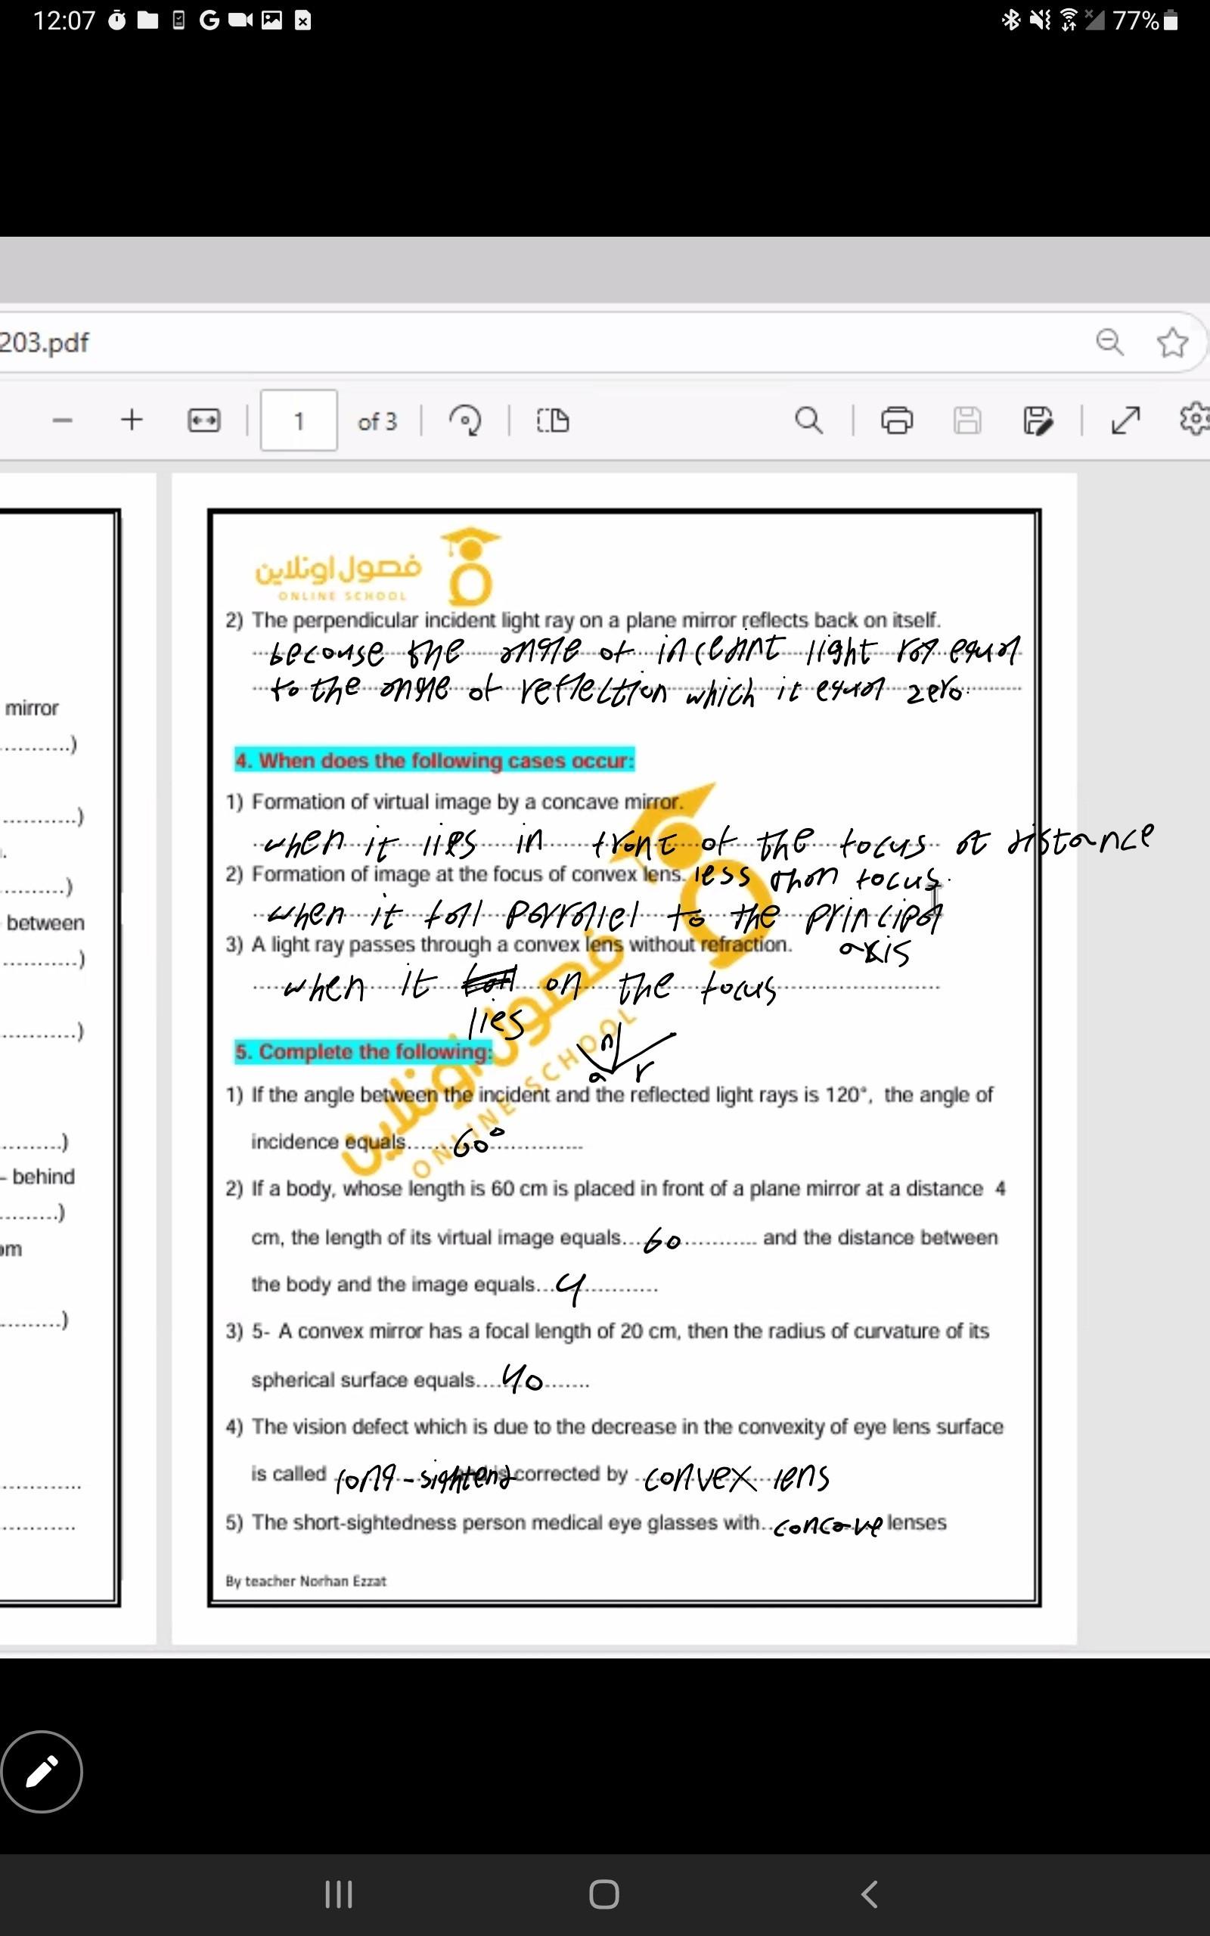Image resolution: width=1210 pixels, height=1936 pixels.
Task: Add page to favorites with star
Action: click(1171, 343)
